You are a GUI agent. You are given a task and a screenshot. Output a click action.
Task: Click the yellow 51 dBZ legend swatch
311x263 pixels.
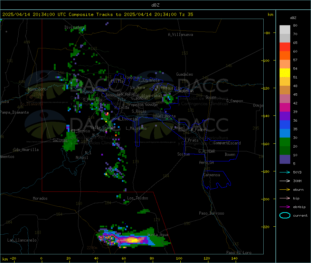point(285,73)
